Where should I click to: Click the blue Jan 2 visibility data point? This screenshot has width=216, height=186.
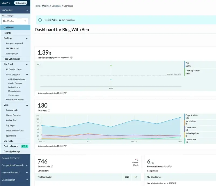[111, 80]
